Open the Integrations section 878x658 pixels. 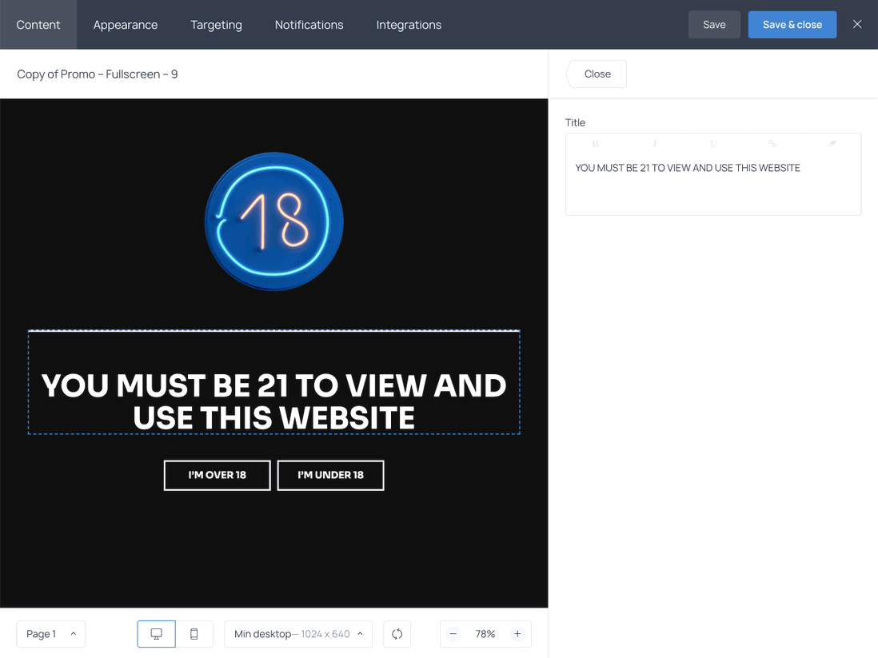409,25
